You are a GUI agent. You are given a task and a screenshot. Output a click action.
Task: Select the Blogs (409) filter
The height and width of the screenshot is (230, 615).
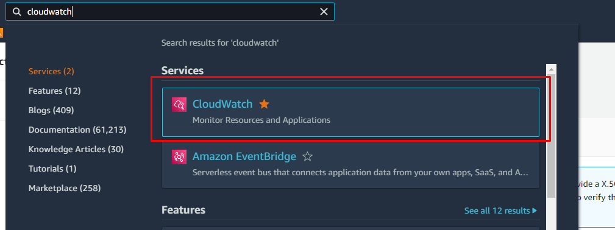[51, 111]
